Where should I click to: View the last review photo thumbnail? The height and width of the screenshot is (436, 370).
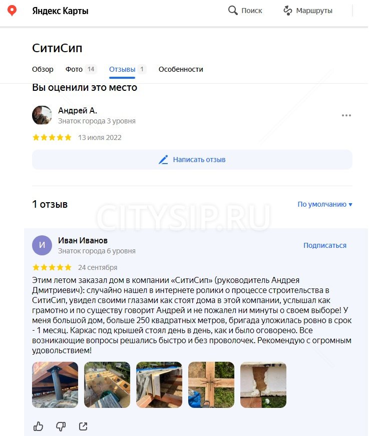pos(263,385)
